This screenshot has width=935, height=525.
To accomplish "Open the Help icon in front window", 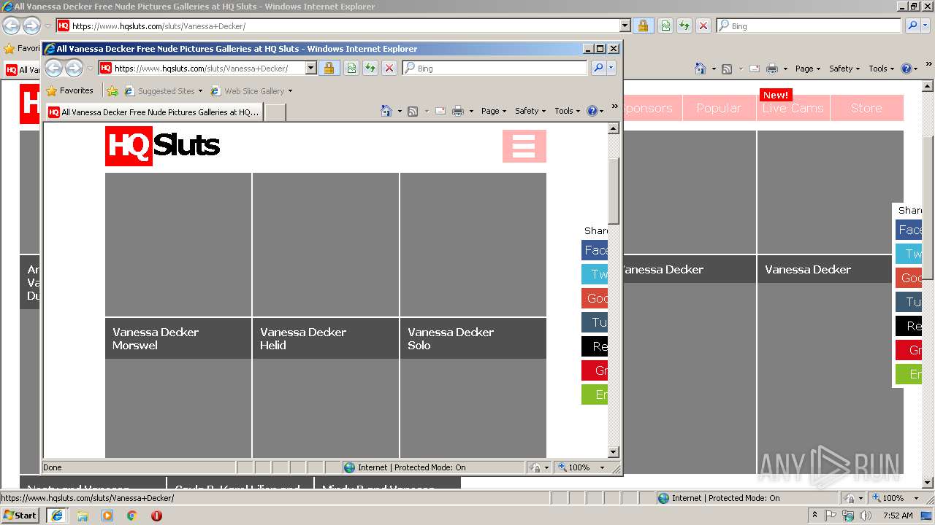I will tap(592, 111).
